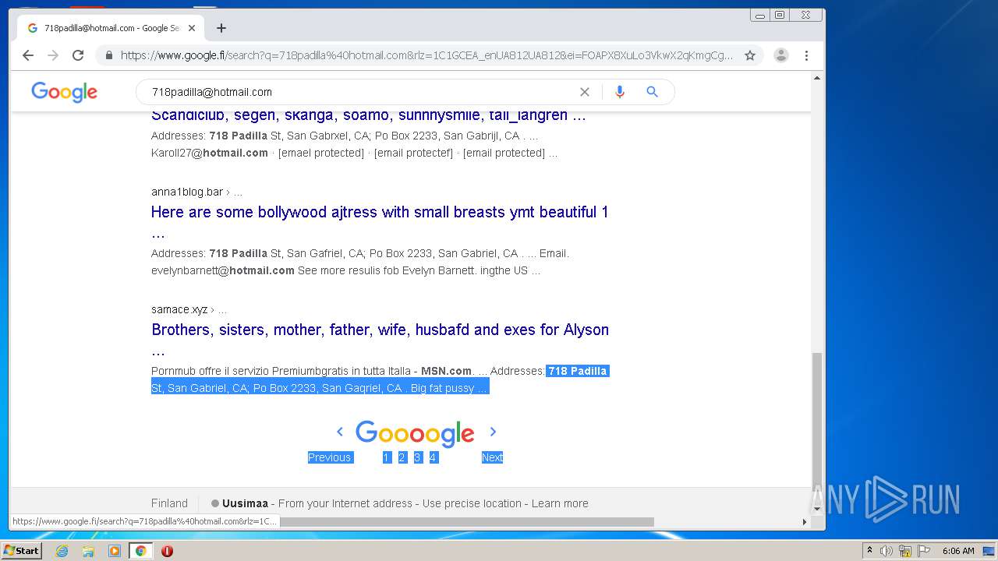This screenshot has height=561, width=998.
Task: Click the anna1blog.bar site label
Action: [x=186, y=192]
